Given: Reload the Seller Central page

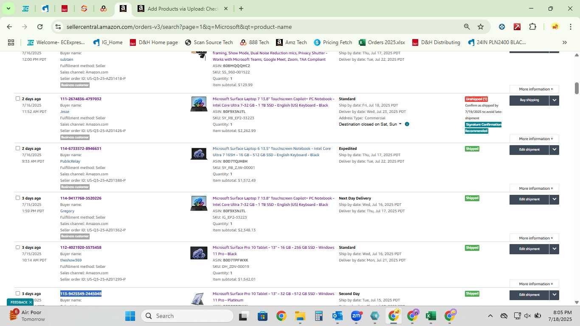Looking at the screenshot, I should [40, 27].
